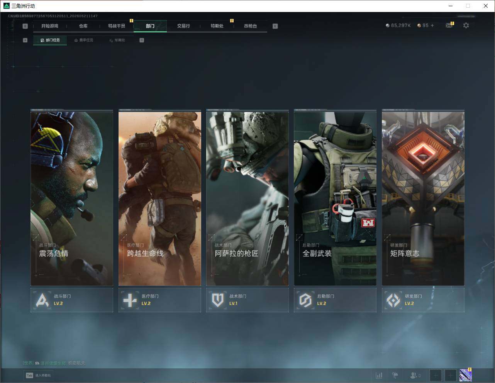This screenshot has height=383, width=495.
Task: Click the 战术部门 LV.1 department button
Action: (x=247, y=300)
